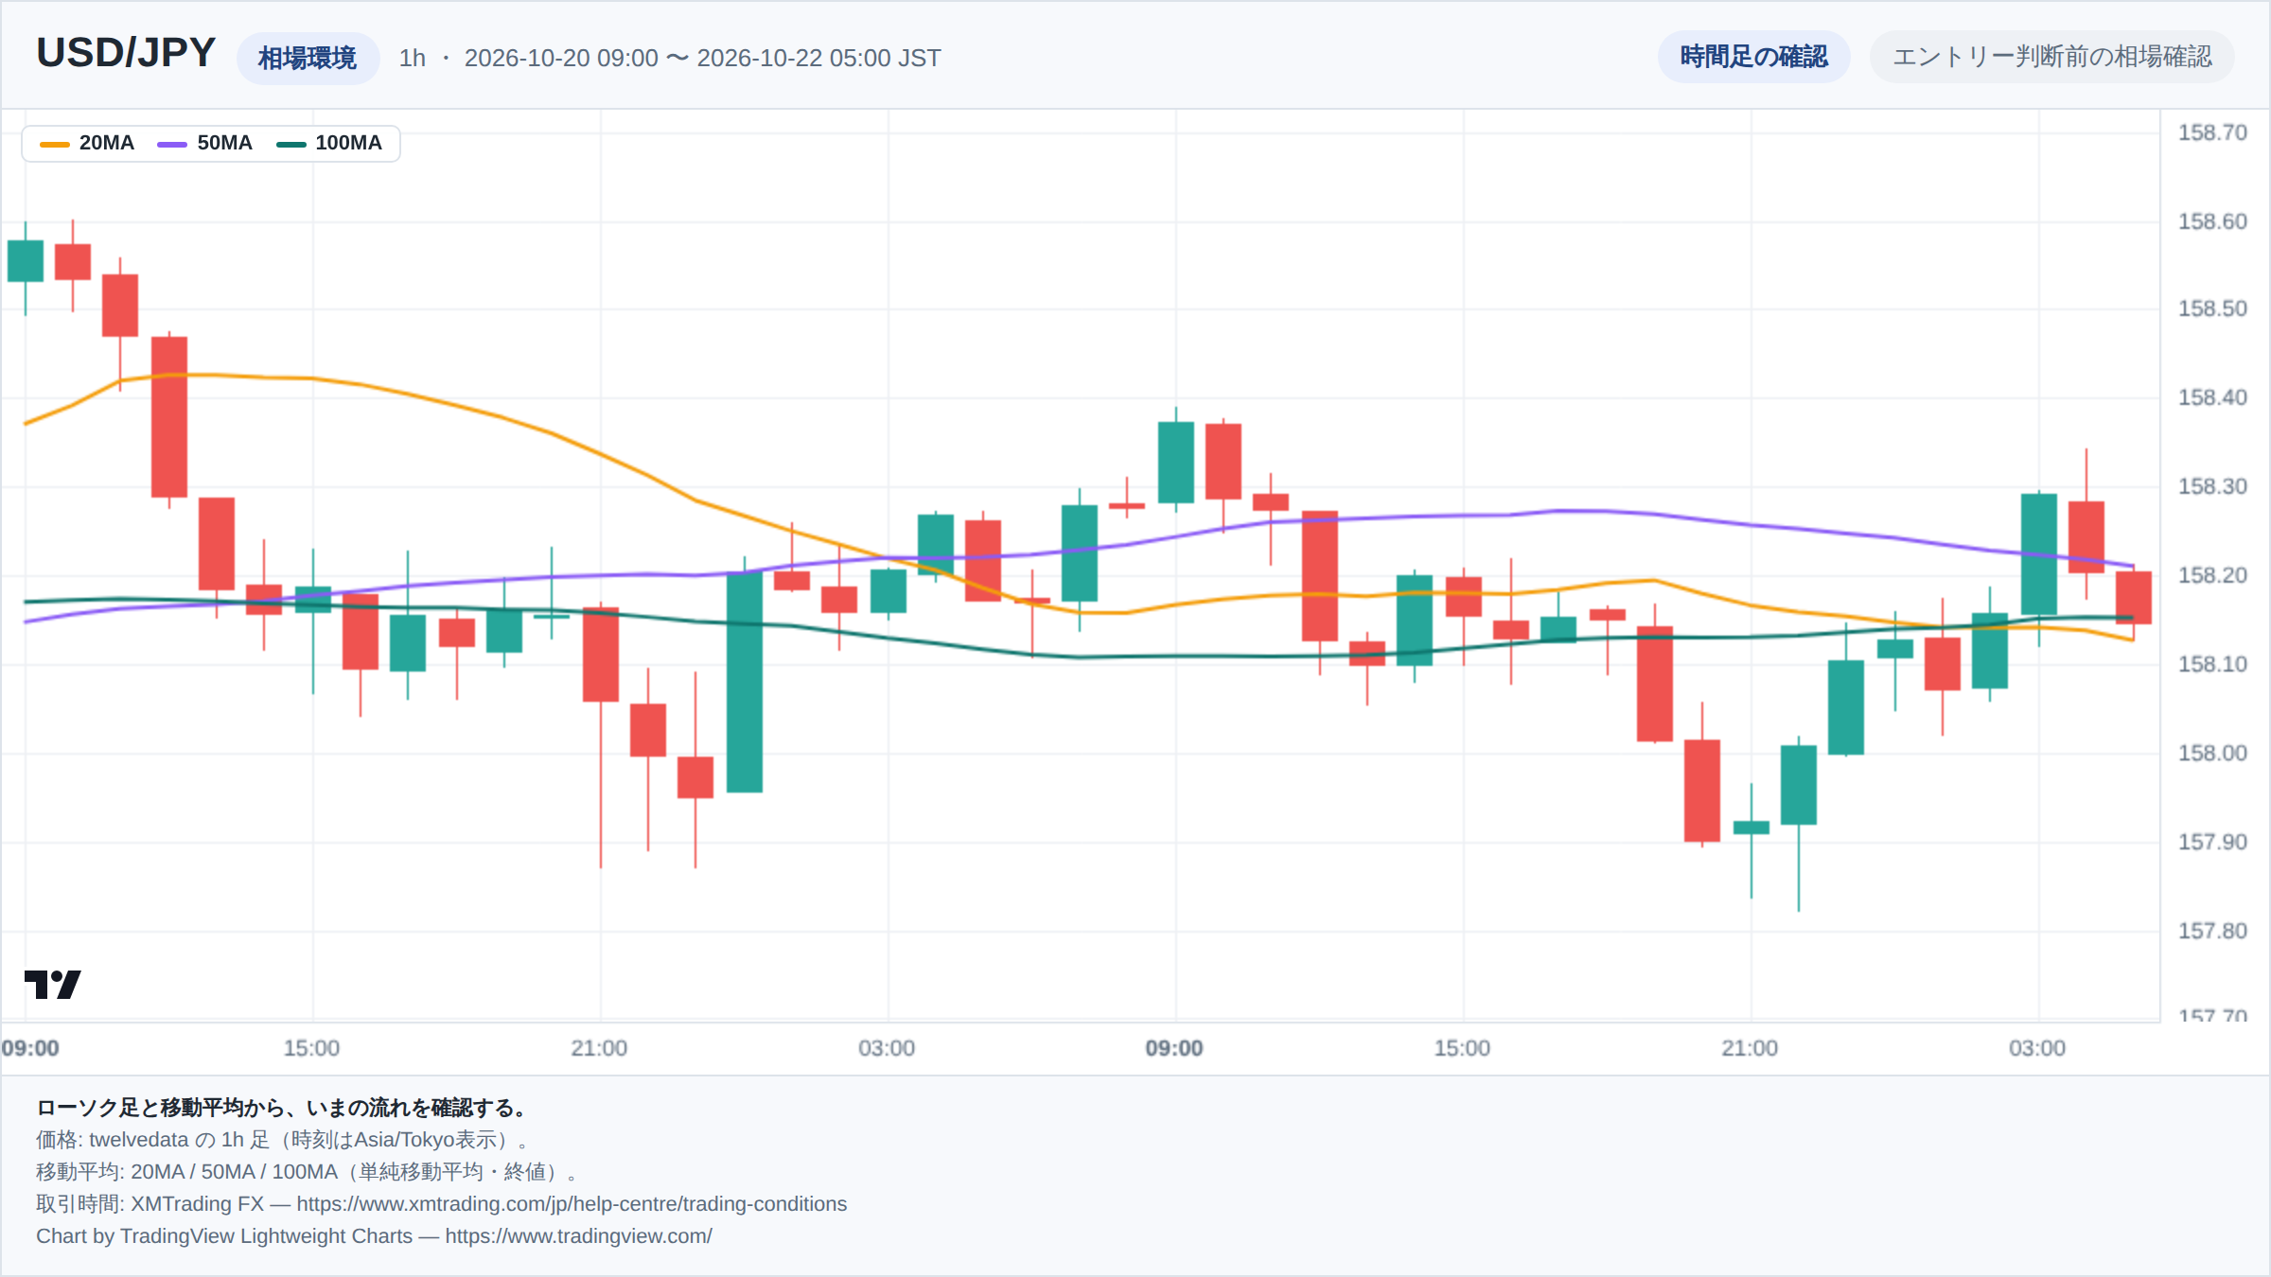Click the orange 20MA legend swatch
Screen dimensions: 2271x1277
54,144
